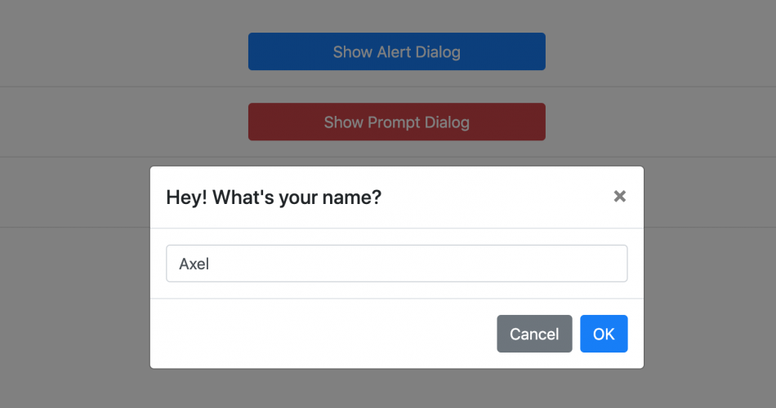
Task: Click the dialog title text
Action: 274,197
